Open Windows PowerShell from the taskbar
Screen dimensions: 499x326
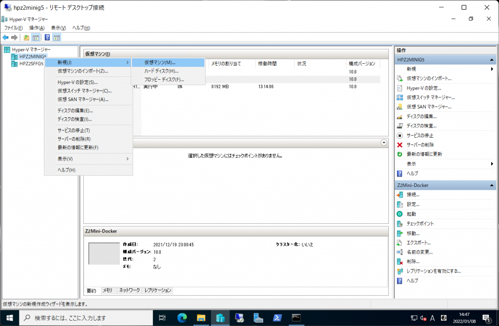click(277, 318)
